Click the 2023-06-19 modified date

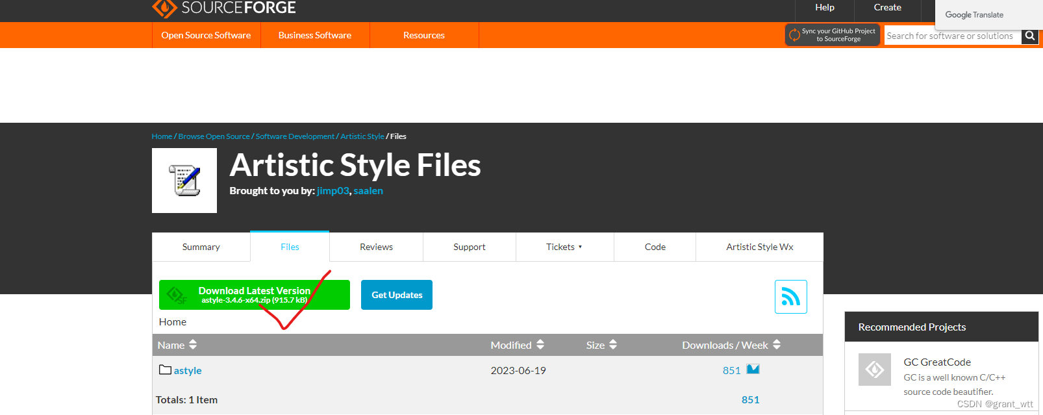pyautogui.click(x=518, y=370)
